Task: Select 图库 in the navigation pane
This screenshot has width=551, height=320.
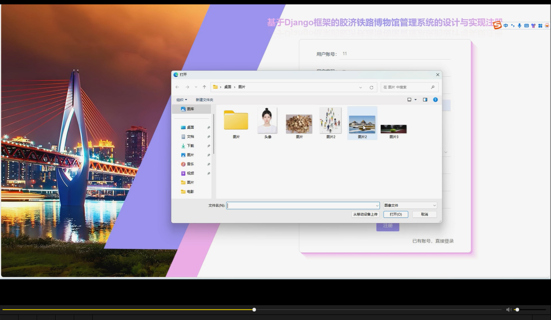Action: 192,109
